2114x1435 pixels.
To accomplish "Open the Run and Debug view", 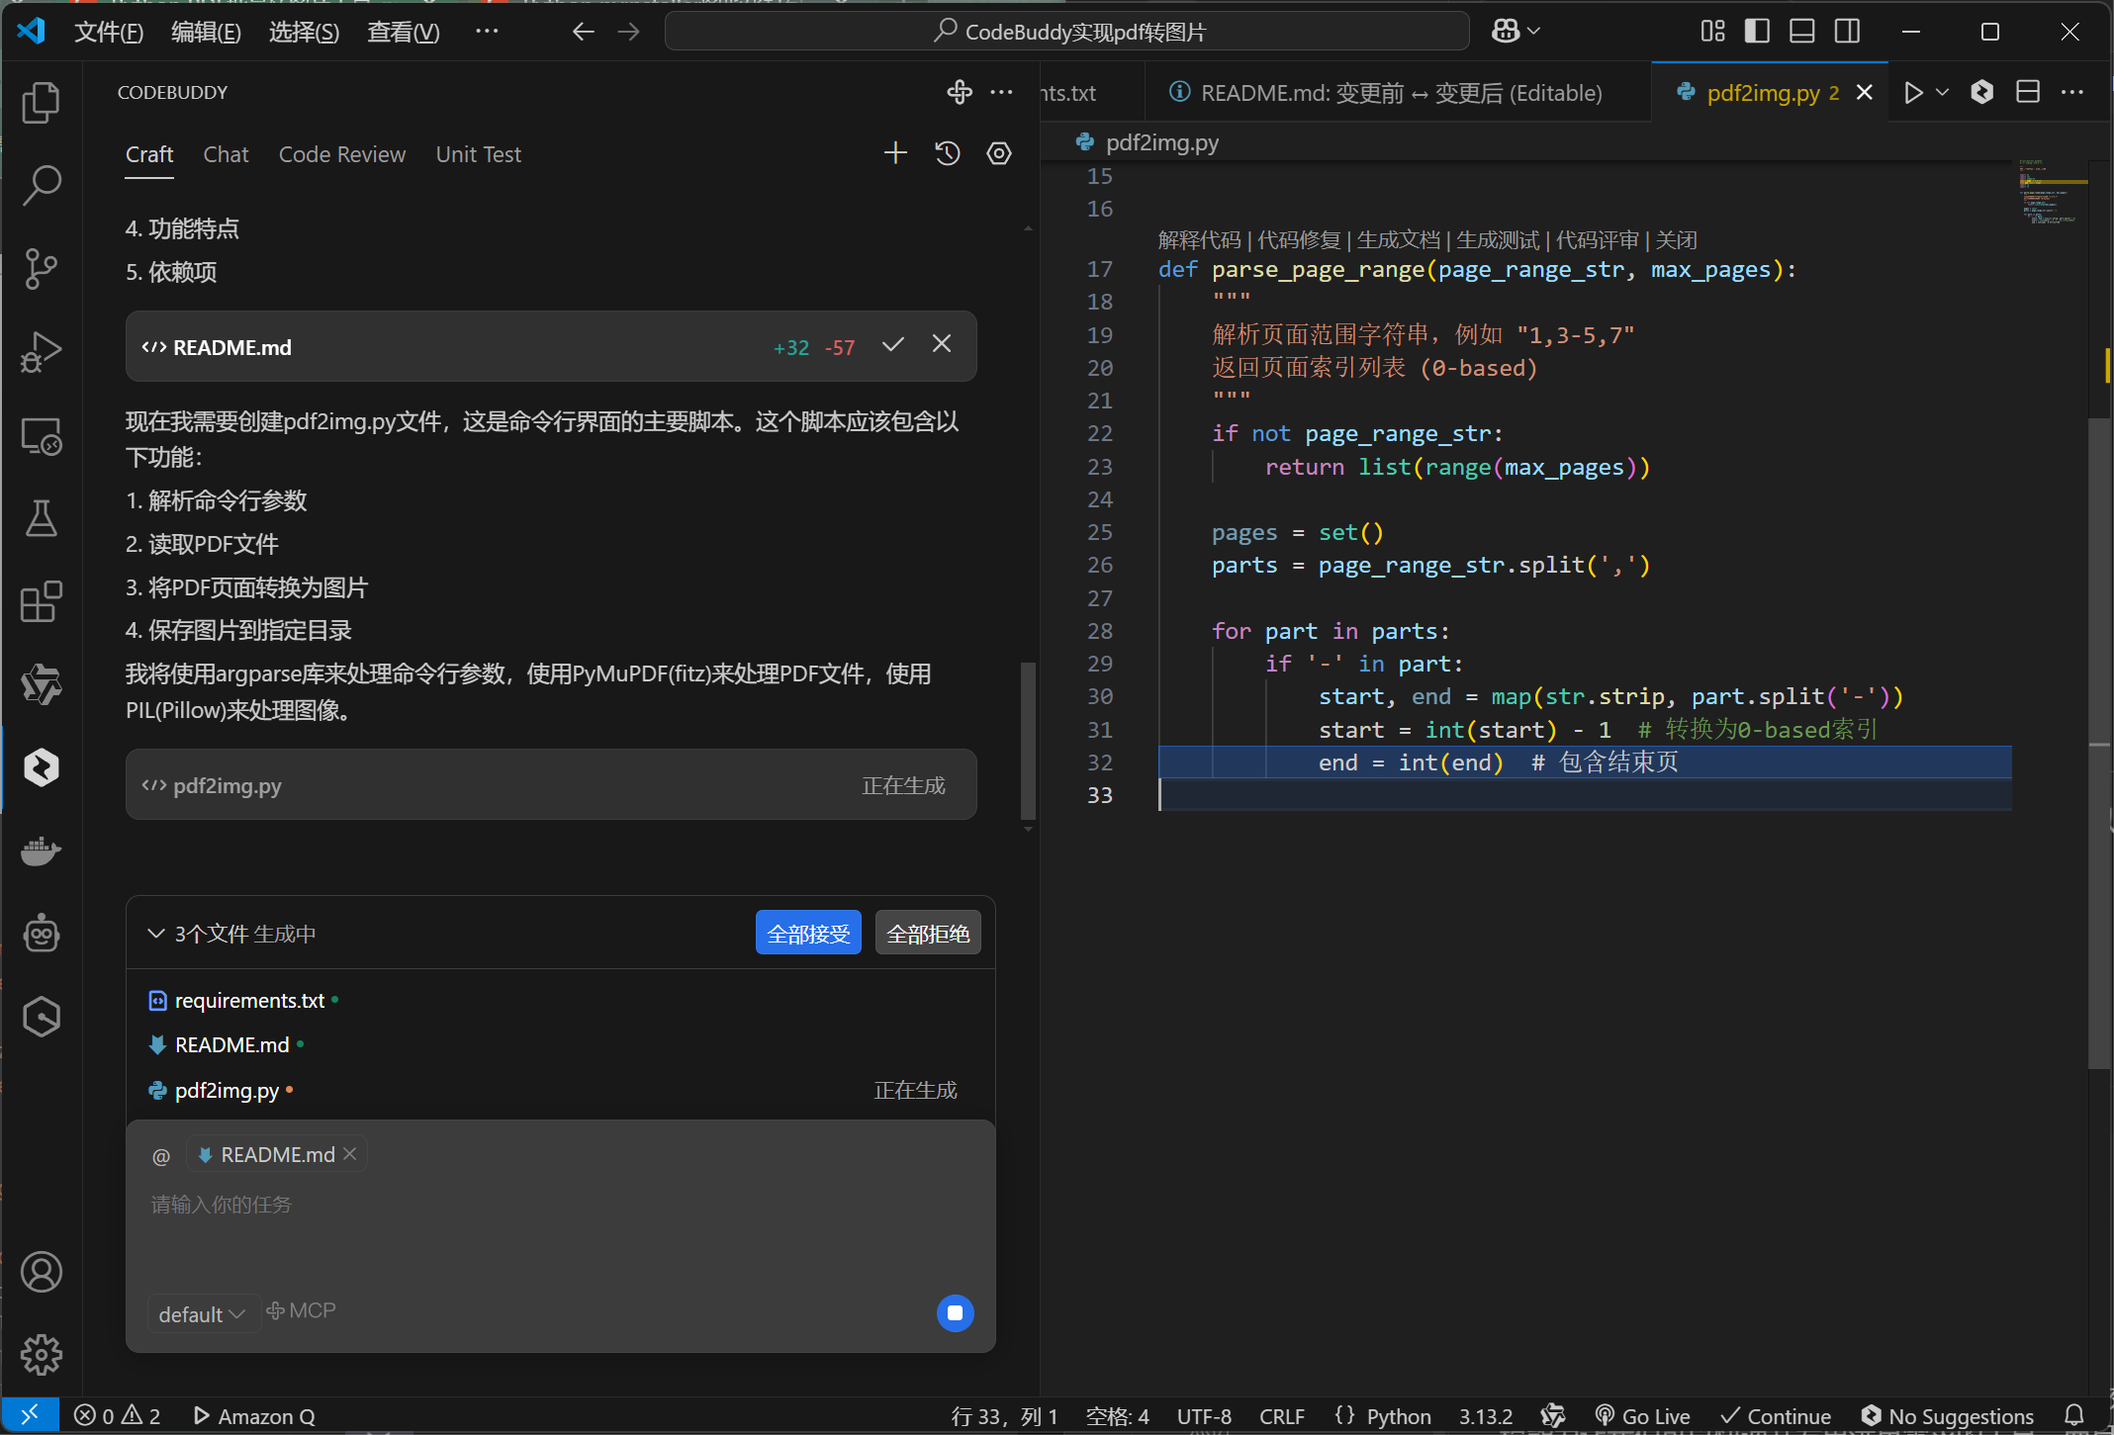I will [x=41, y=351].
